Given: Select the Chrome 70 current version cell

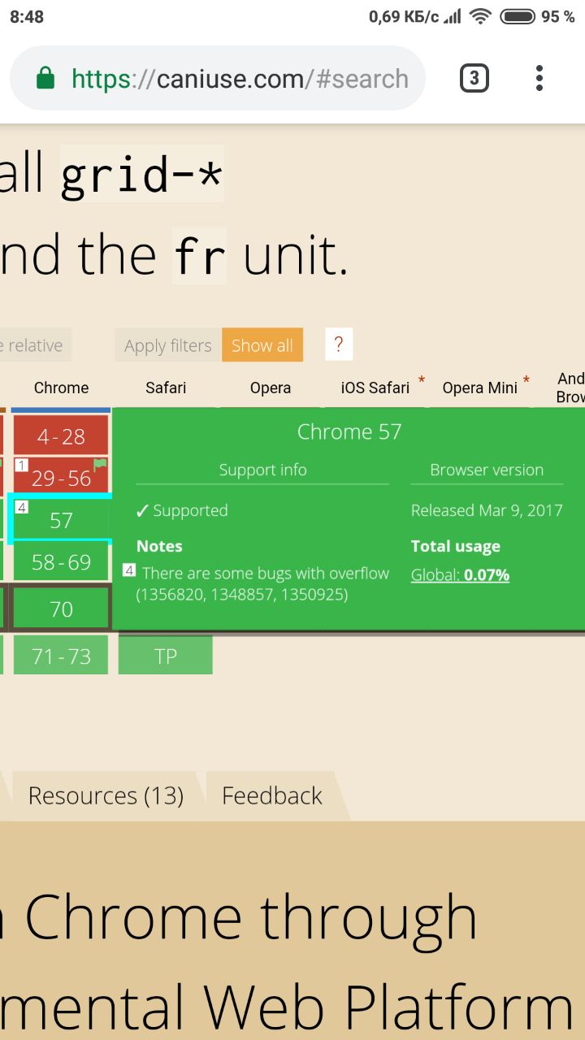Looking at the screenshot, I should pos(61,609).
